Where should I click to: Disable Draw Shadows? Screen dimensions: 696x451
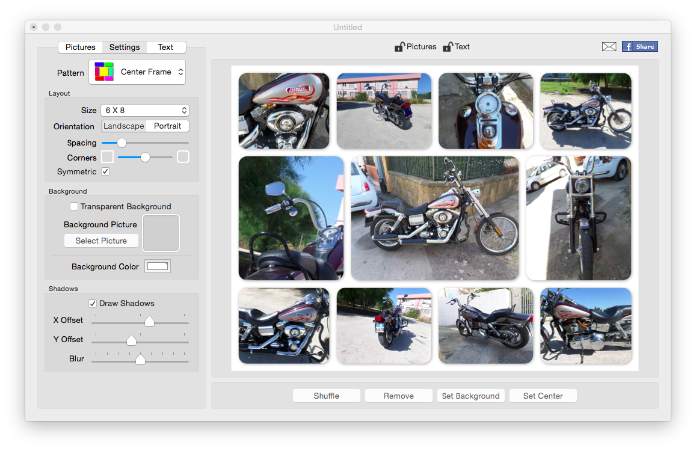point(93,303)
